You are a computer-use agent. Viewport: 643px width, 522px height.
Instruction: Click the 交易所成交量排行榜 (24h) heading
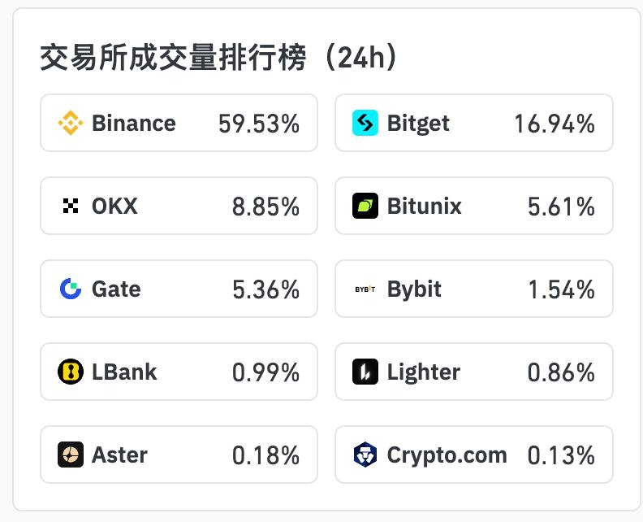click(x=219, y=59)
